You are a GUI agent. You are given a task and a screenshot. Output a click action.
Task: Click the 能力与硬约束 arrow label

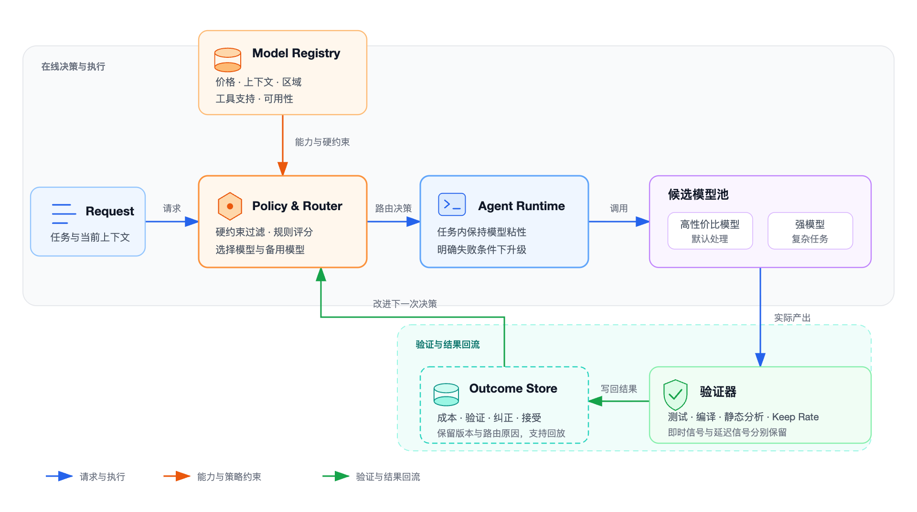coord(322,142)
